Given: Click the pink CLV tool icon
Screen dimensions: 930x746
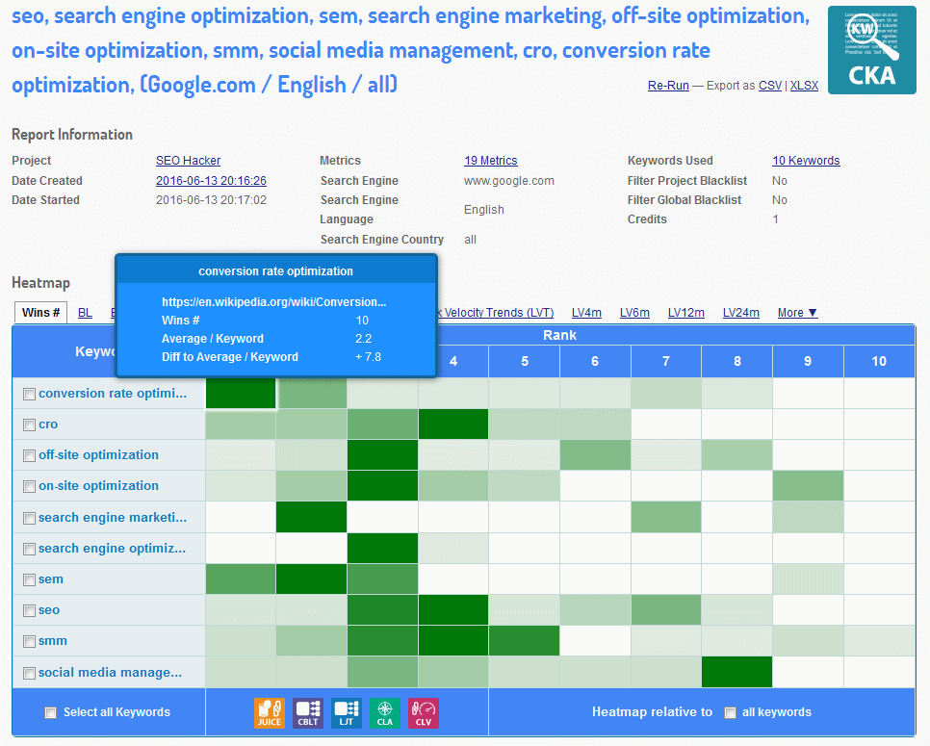Looking at the screenshot, I should coord(423,712).
